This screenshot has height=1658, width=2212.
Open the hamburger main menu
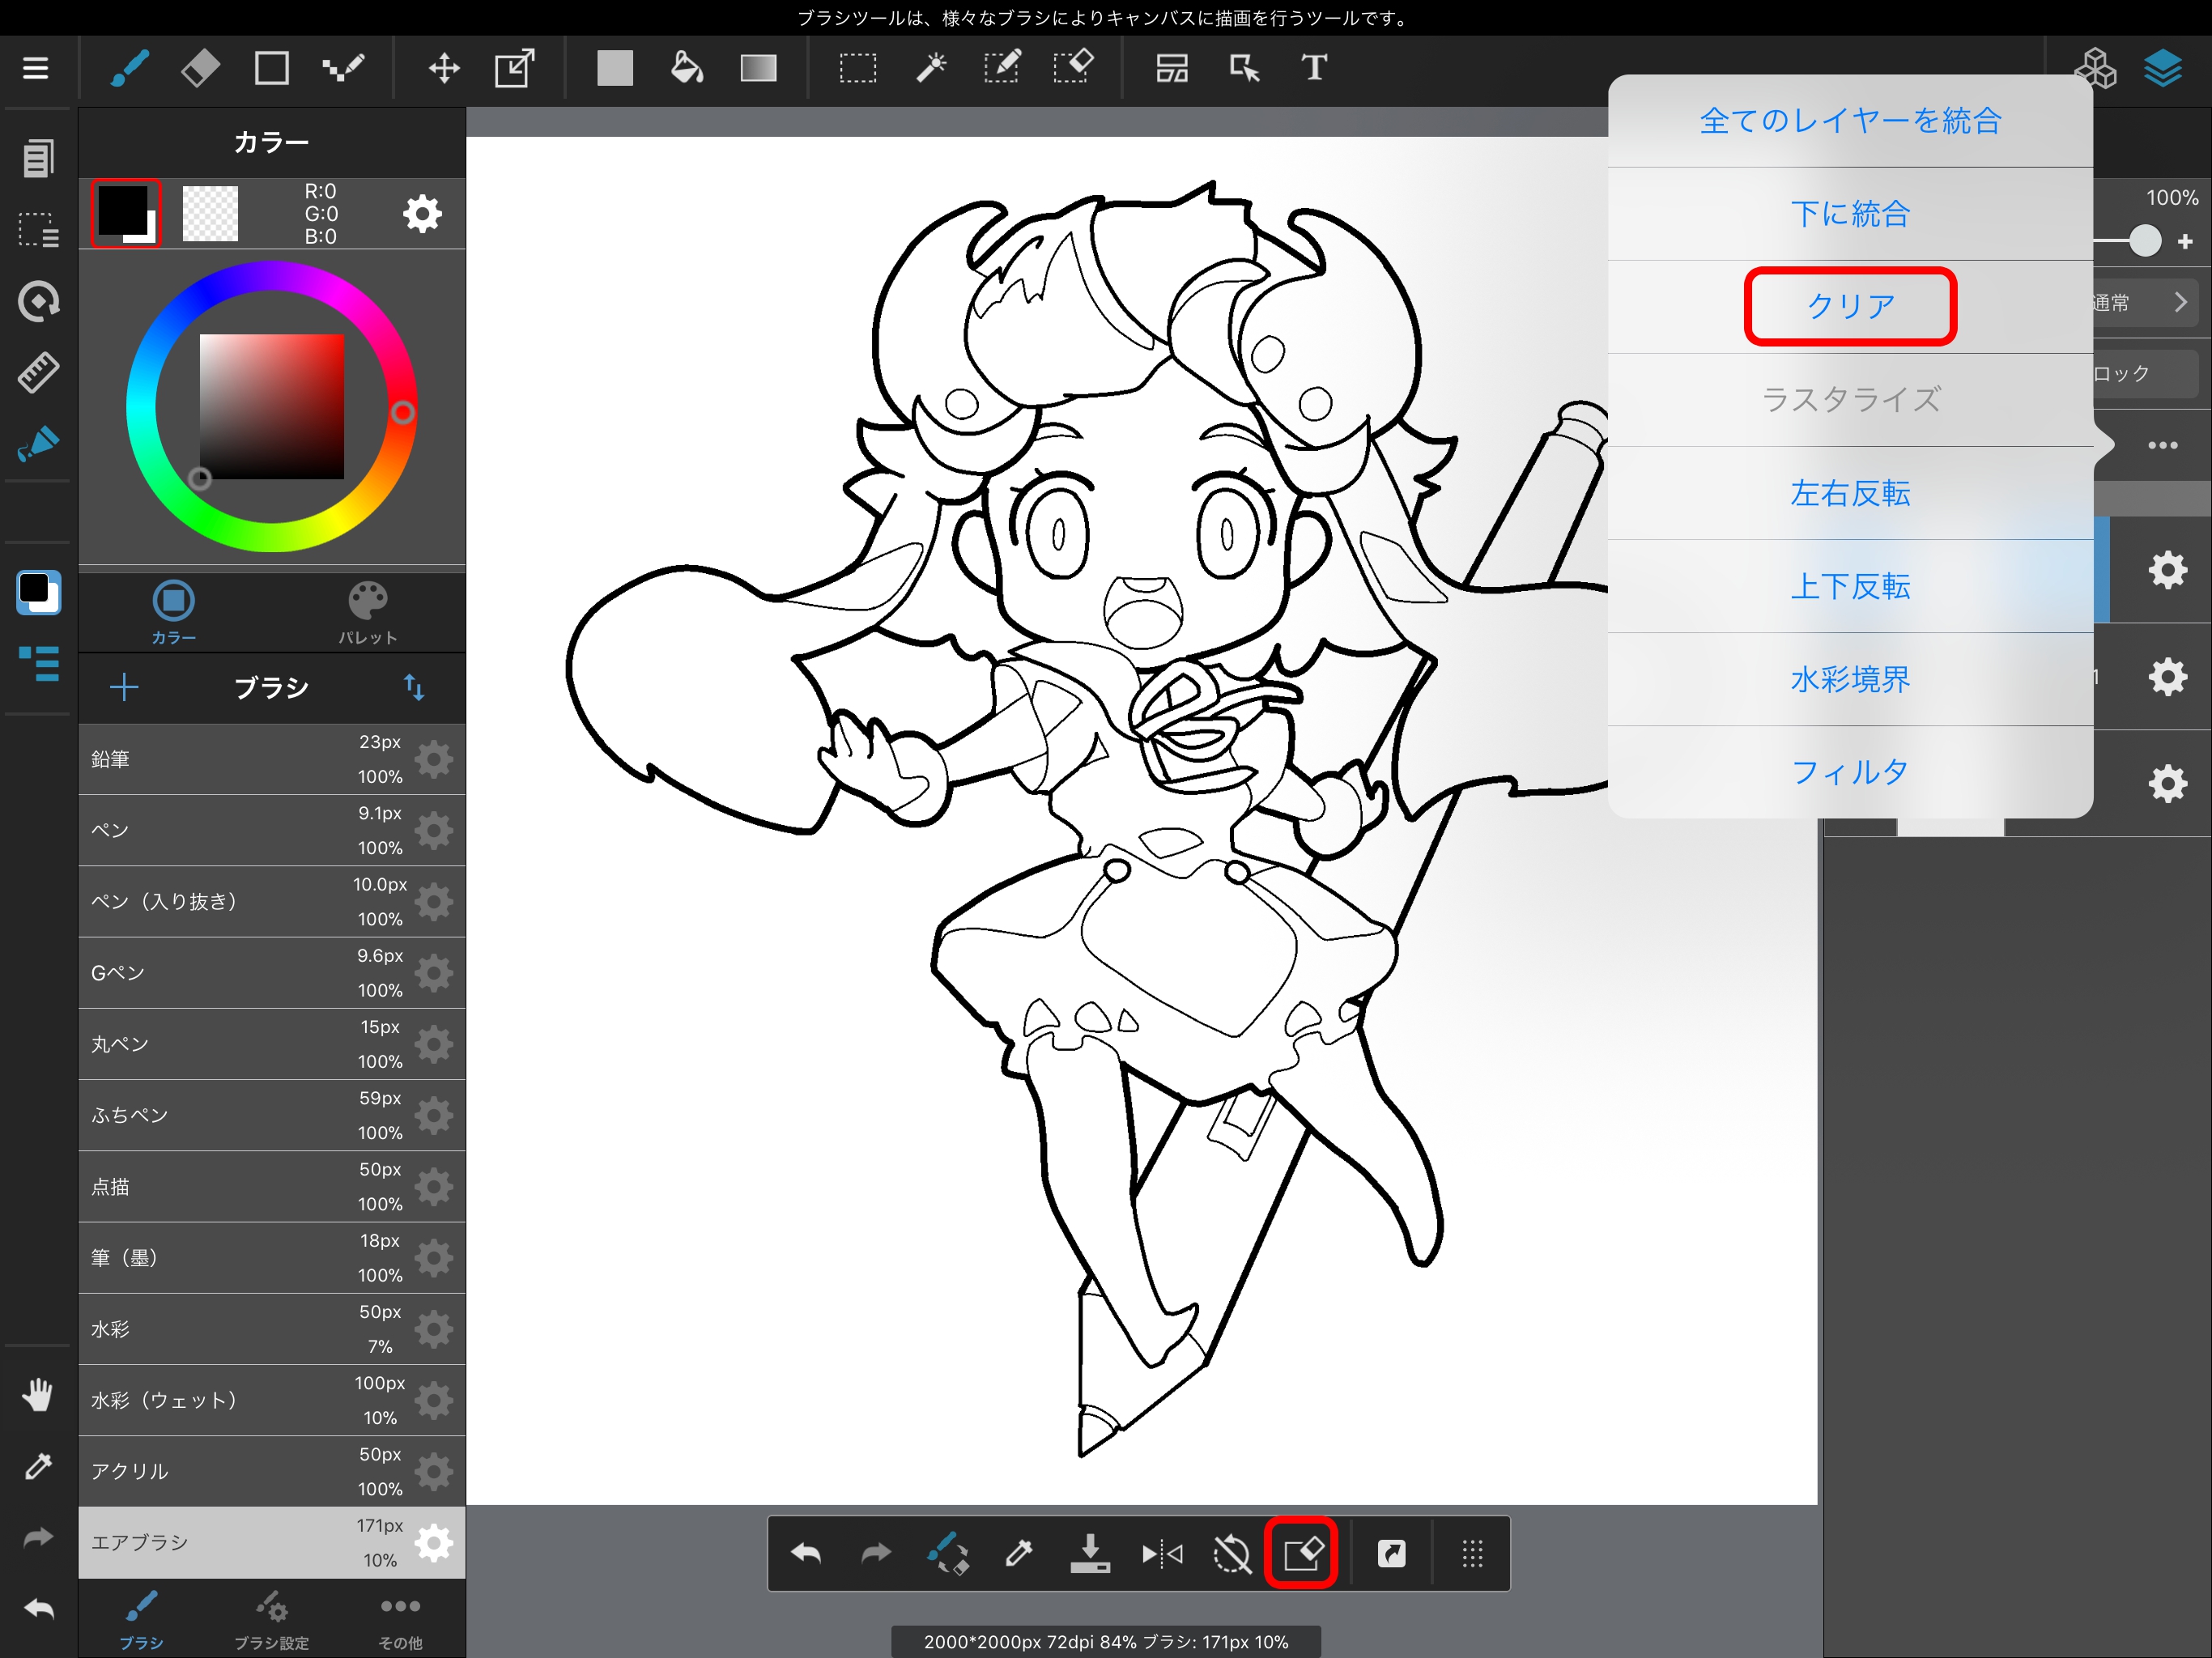click(36, 68)
